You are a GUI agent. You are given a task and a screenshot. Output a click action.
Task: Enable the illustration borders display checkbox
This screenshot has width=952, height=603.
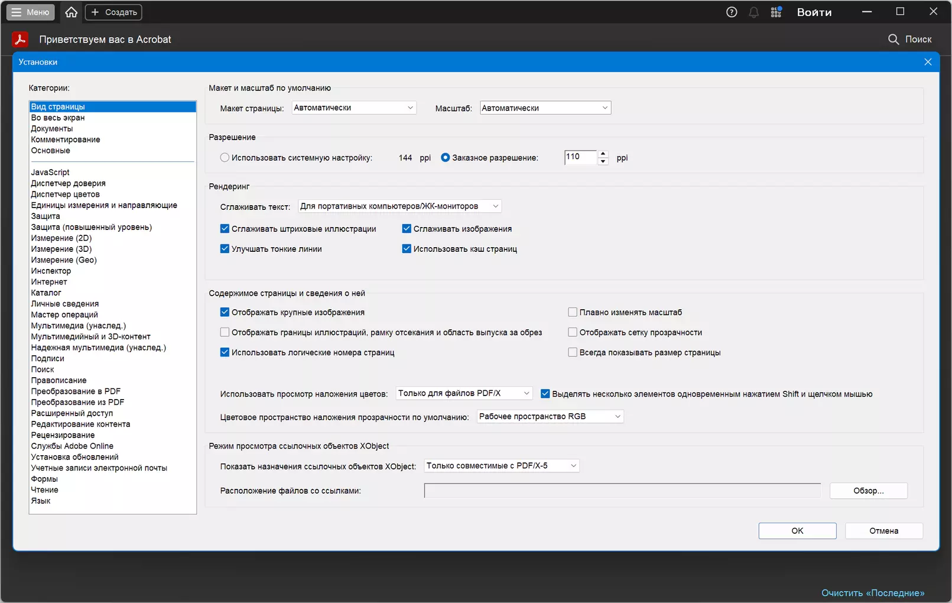tap(225, 332)
